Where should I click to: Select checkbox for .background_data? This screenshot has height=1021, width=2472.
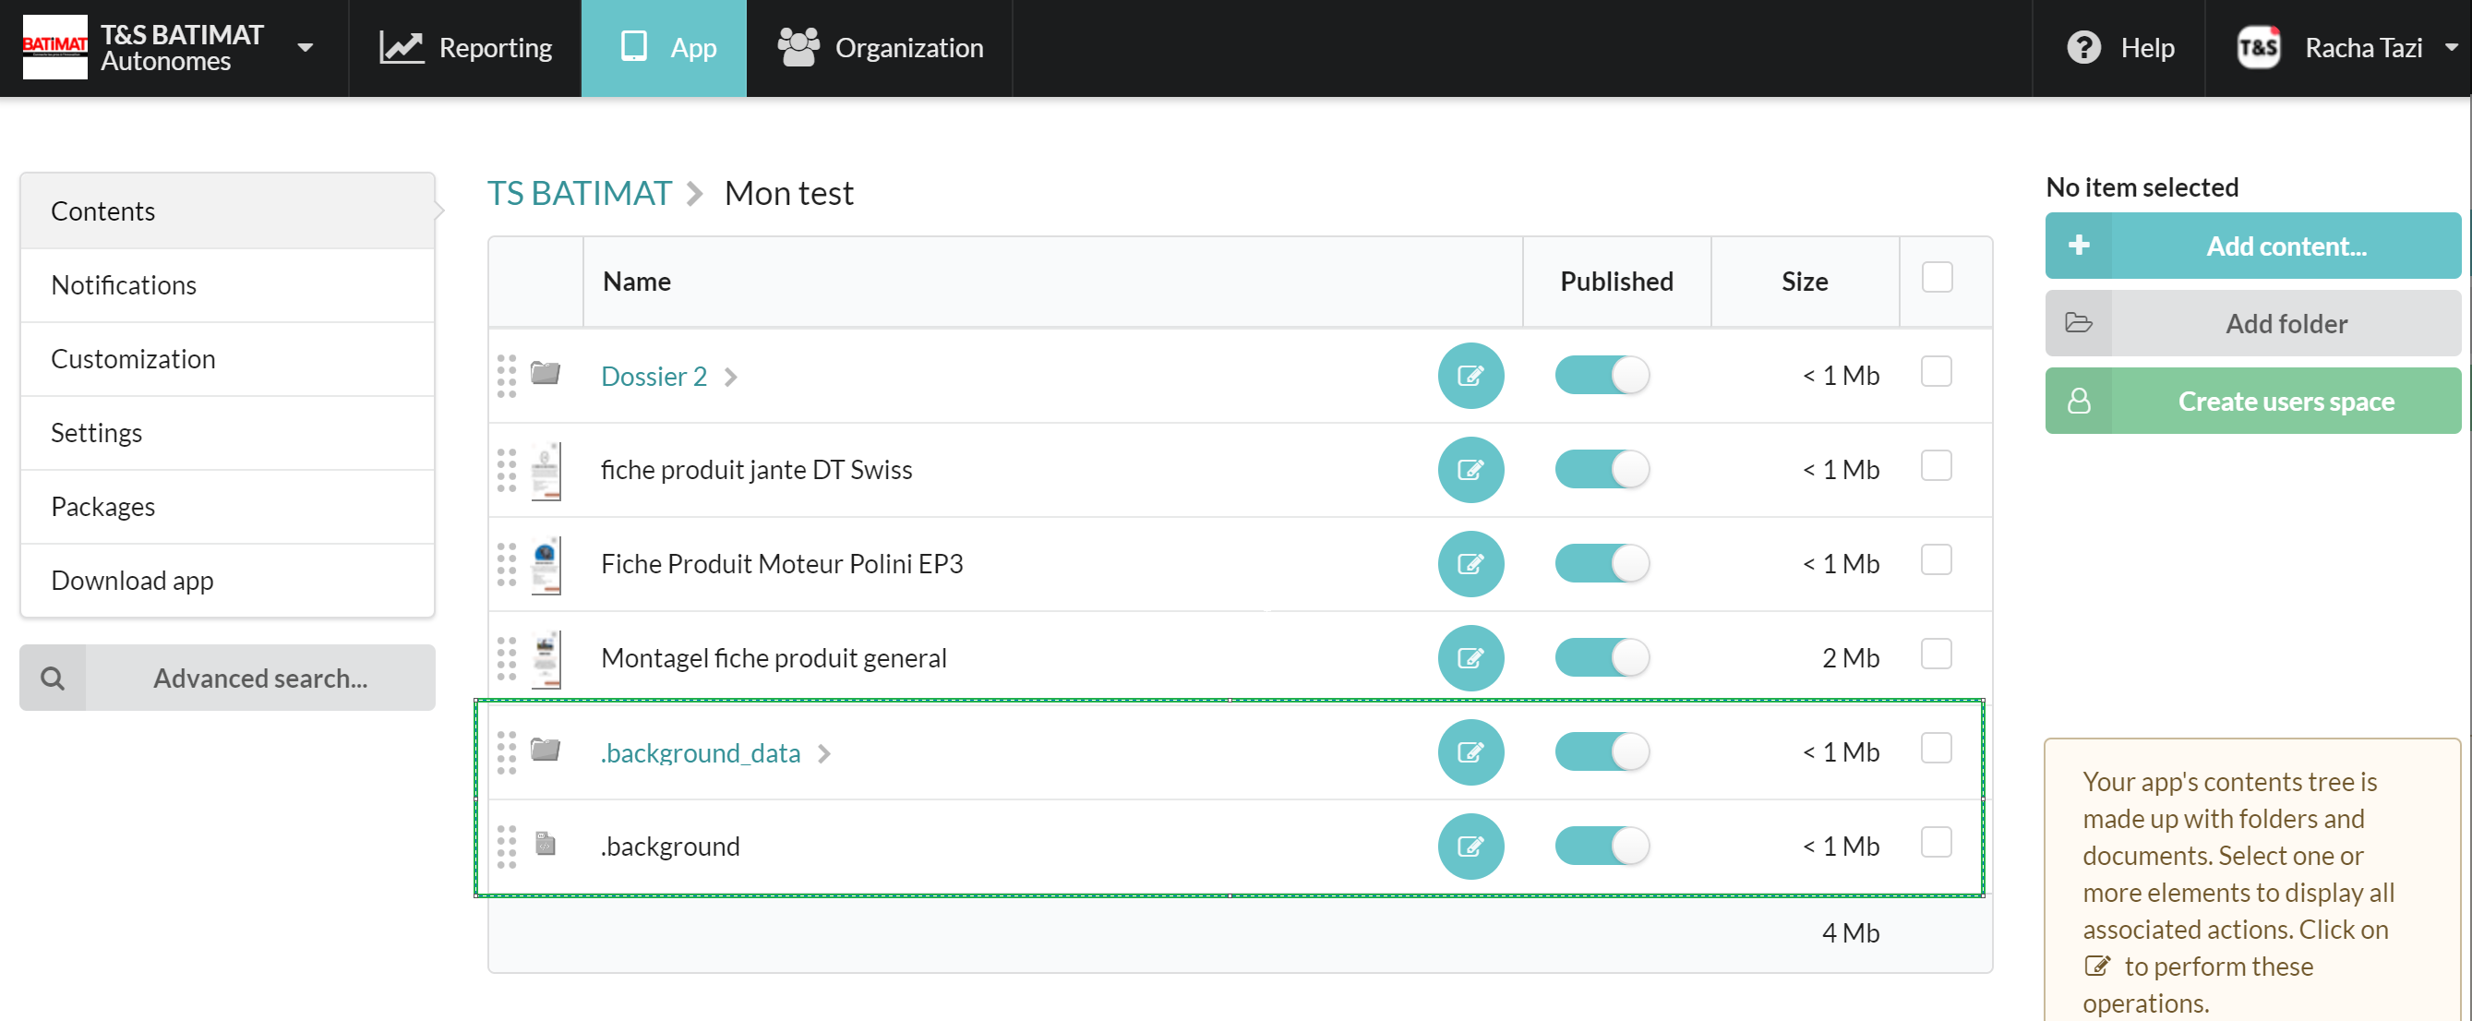tap(1937, 748)
